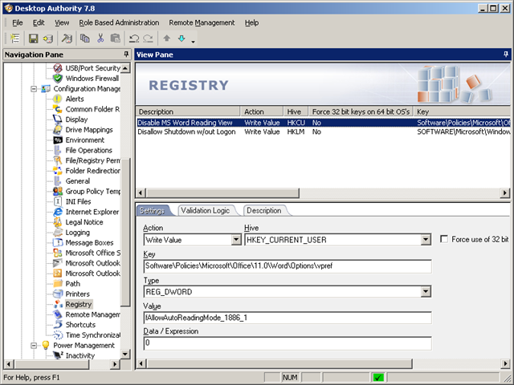This screenshot has height=385, width=514.
Task: Click the toolbar icon left of Copy
Action: (x=67, y=38)
